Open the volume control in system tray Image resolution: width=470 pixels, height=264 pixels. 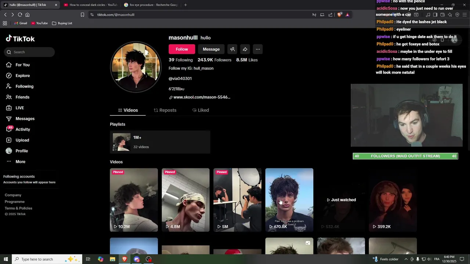[429, 259]
